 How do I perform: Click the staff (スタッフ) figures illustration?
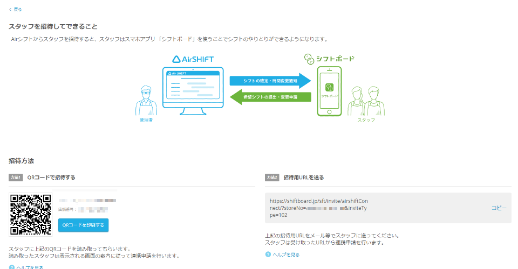click(x=365, y=100)
